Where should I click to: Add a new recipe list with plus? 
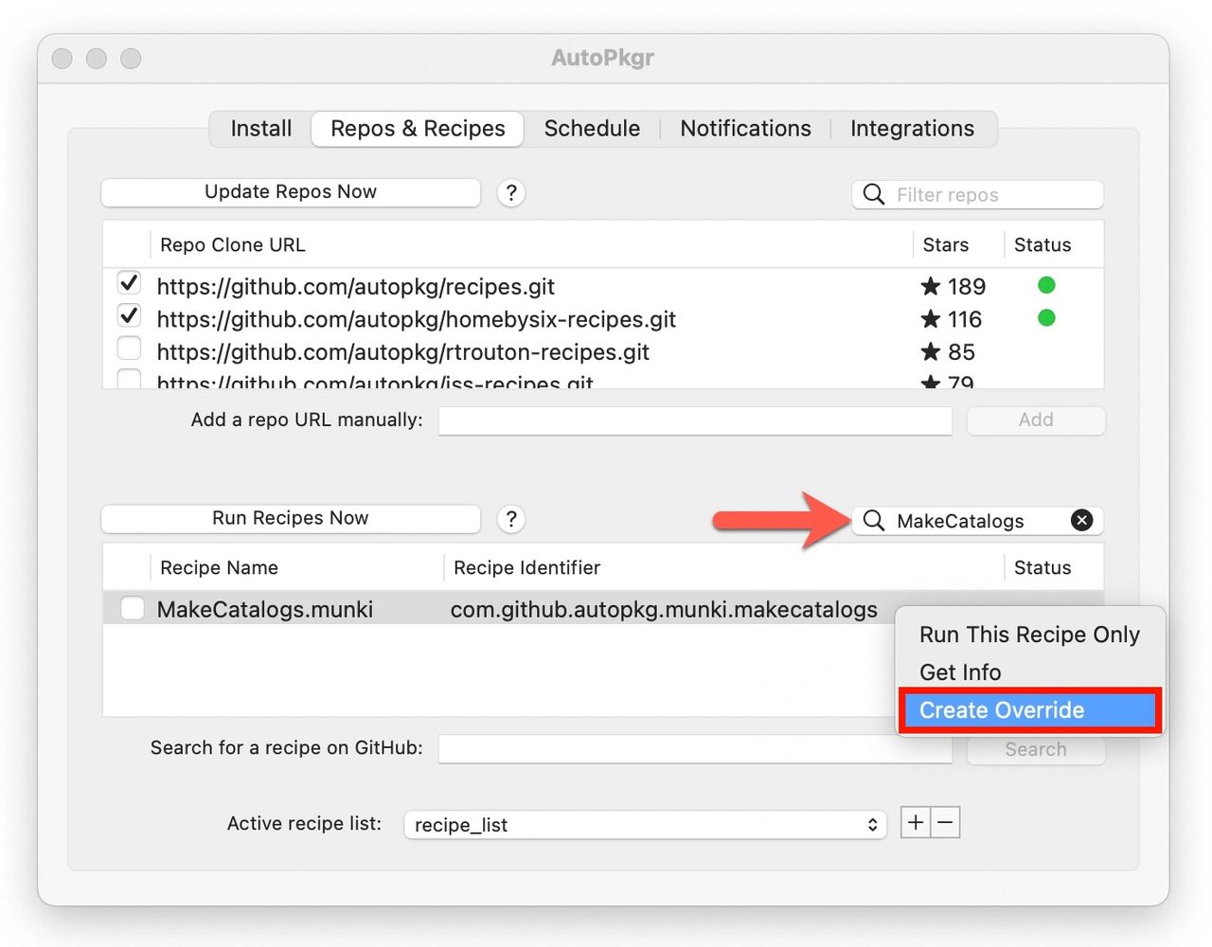click(x=916, y=823)
